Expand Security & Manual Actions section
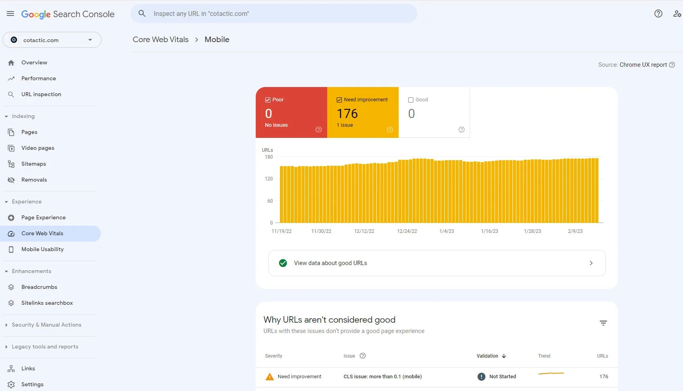Image resolution: width=683 pixels, height=391 pixels. click(6, 325)
